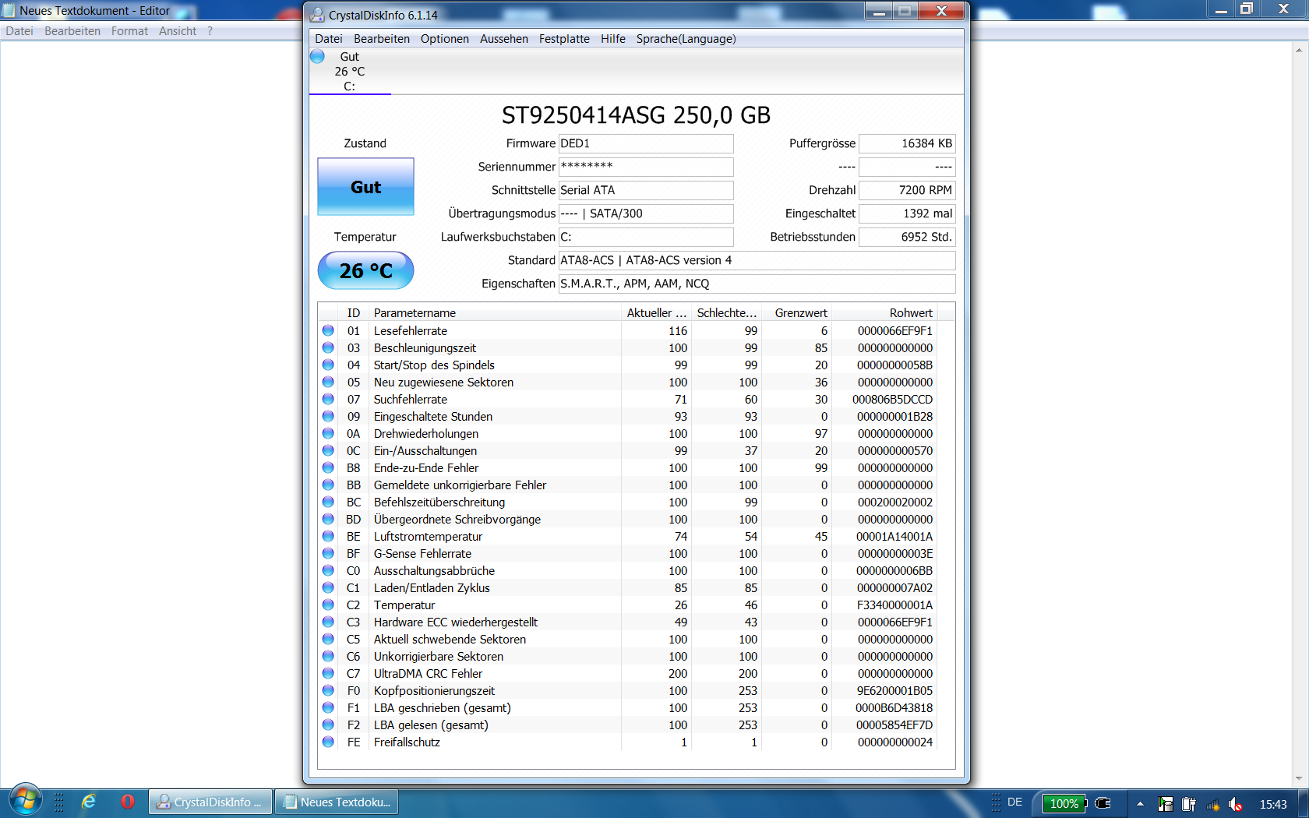Click the Schnittstelle field showing Serial ATA
Screen dimensions: 1309x818
coord(646,190)
